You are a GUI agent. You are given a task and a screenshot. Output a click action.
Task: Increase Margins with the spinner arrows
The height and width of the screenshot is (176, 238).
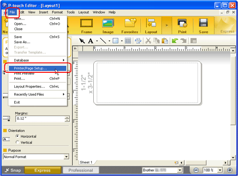[x=67, y=117]
